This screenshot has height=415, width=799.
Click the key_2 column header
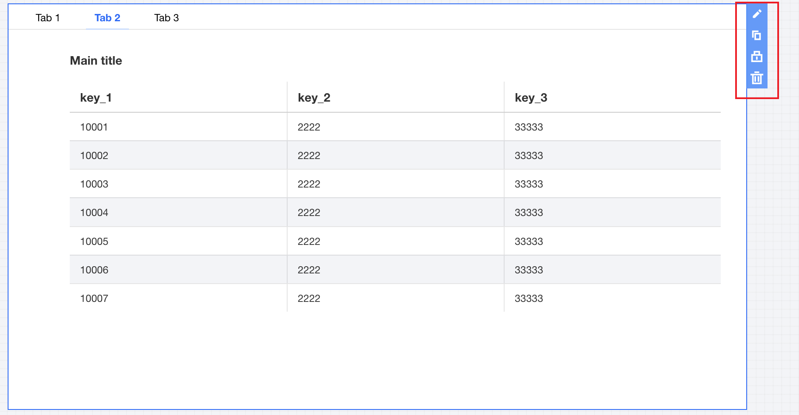pyautogui.click(x=314, y=98)
